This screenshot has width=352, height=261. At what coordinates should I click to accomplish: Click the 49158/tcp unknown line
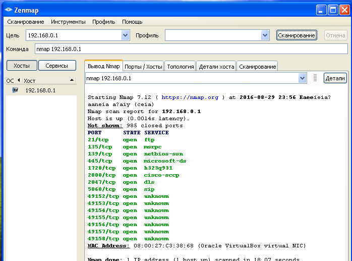click(x=128, y=239)
